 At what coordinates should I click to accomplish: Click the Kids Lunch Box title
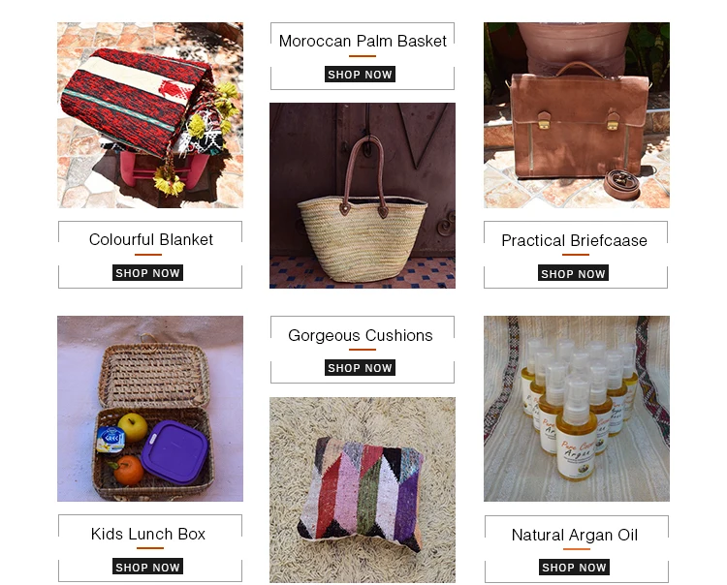click(148, 534)
